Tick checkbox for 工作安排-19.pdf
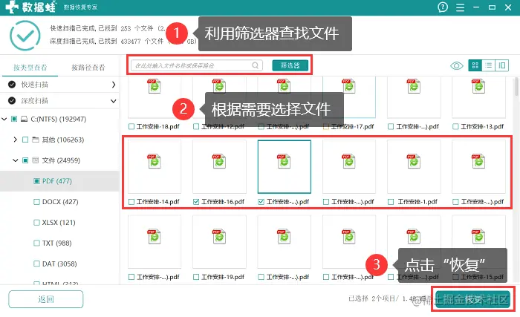Viewport: 520px width, 317px height. 196,277
